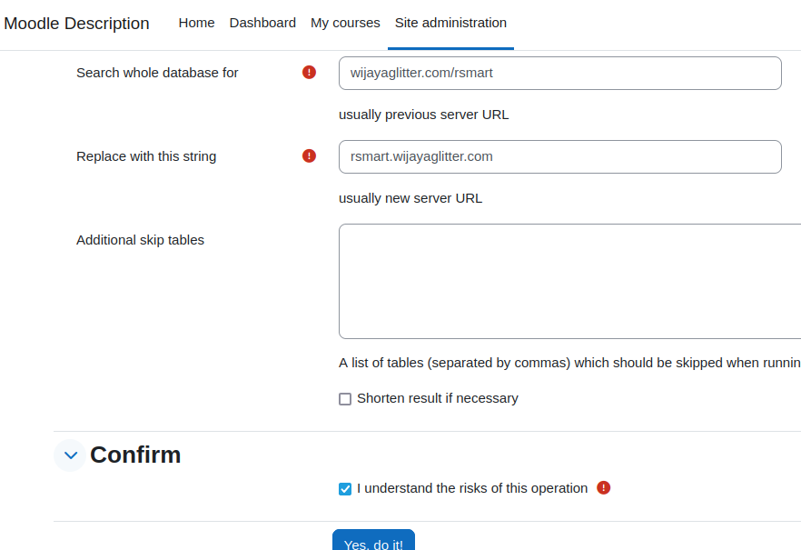This screenshot has width=801, height=550.
Task: Click the Additional skip tables label
Action: pos(140,240)
